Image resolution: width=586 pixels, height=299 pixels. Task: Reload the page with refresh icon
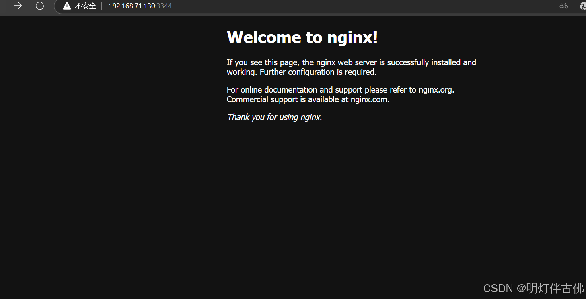(40, 6)
